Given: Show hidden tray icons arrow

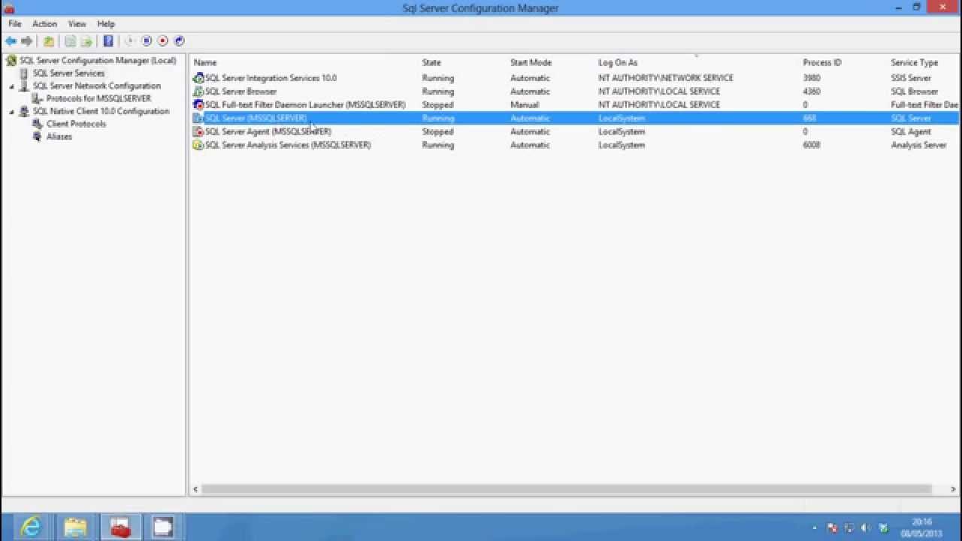Looking at the screenshot, I should point(815,528).
